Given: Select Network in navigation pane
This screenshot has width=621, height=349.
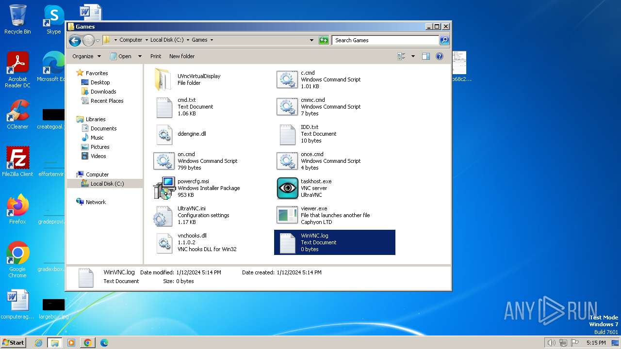Looking at the screenshot, I should coord(96,202).
